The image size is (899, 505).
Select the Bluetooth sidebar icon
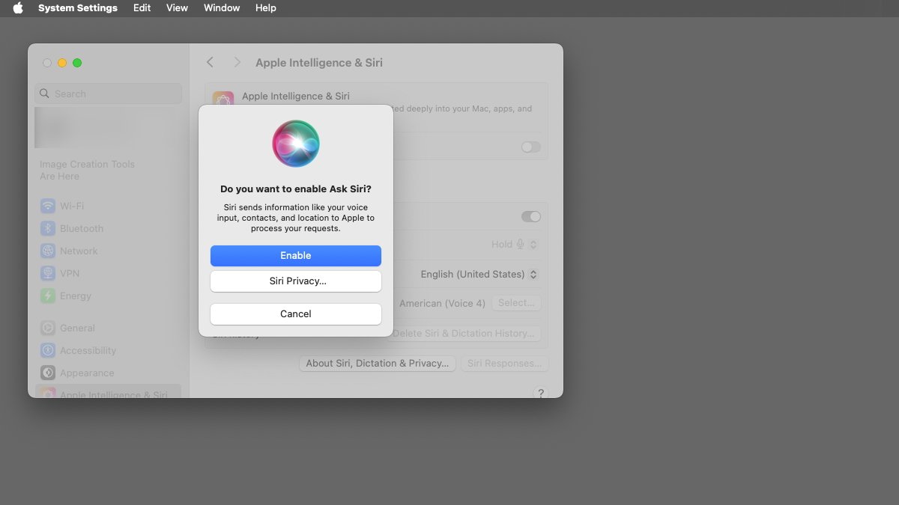coord(48,228)
